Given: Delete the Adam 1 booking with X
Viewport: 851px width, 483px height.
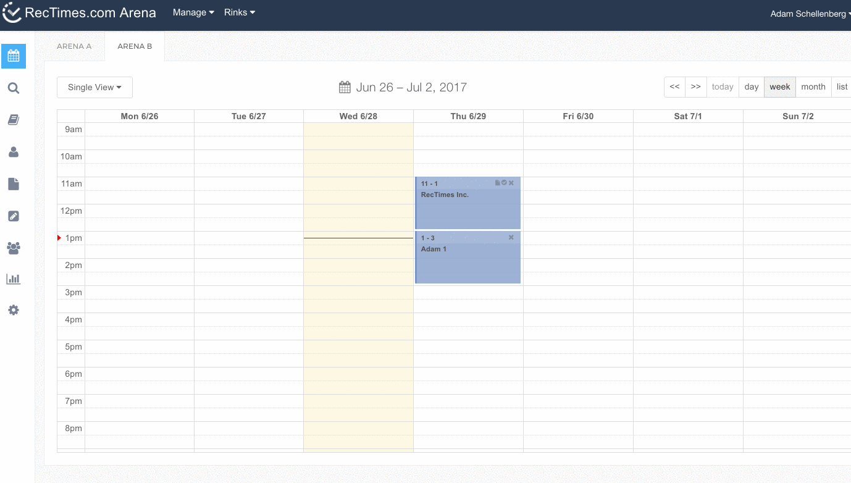Looking at the screenshot, I should 511,238.
